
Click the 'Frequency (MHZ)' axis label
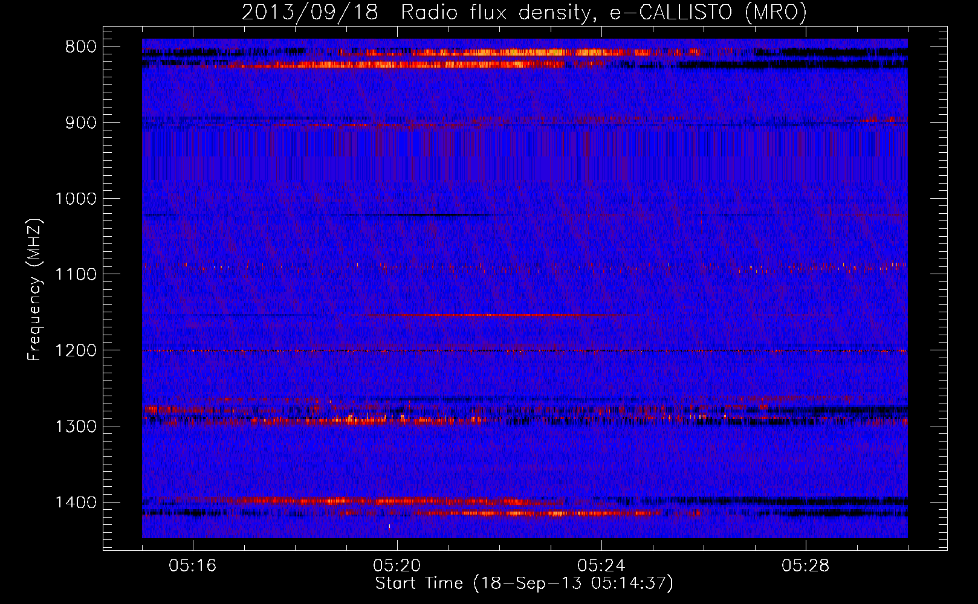pyautogui.click(x=35, y=290)
